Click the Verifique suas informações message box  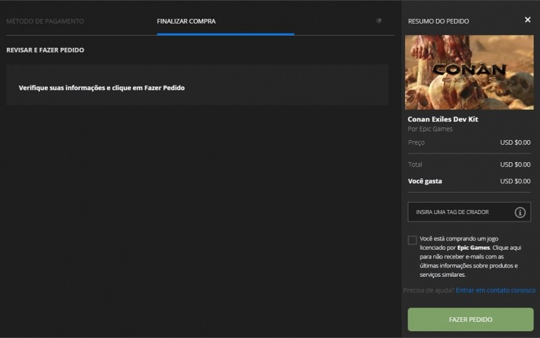(x=197, y=88)
